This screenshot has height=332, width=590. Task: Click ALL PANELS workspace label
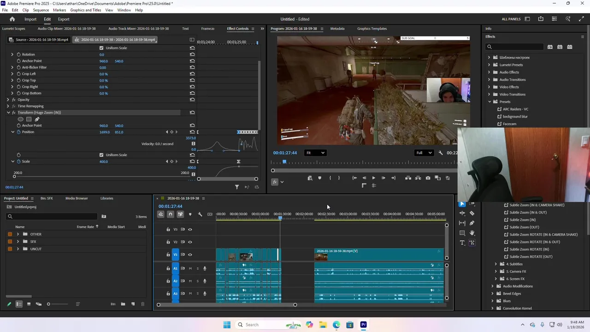pos(511,19)
